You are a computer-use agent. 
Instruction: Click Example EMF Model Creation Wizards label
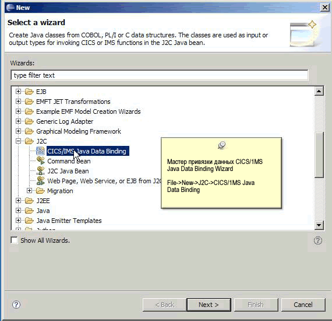pyautogui.click(x=89, y=111)
